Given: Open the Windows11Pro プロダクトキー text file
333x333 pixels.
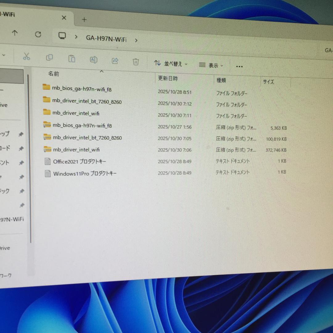Looking at the screenshot, I should click(x=84, y=173).
